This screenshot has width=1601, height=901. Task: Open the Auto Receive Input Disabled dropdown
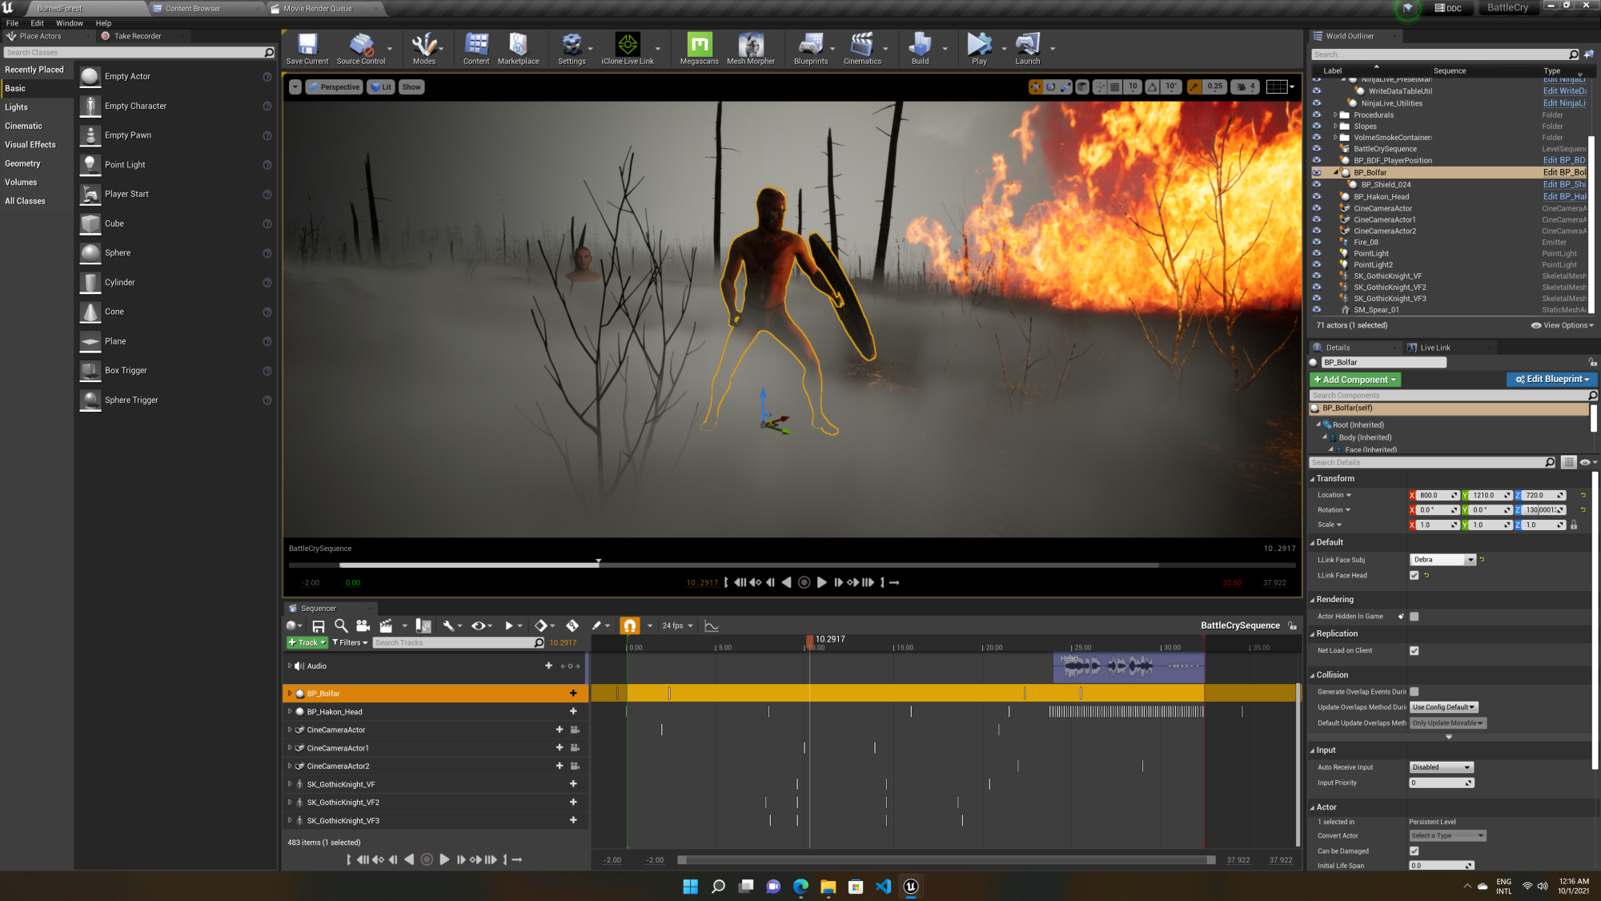(1441, 767)
